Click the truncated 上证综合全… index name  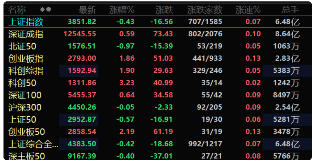pos(33,144)
